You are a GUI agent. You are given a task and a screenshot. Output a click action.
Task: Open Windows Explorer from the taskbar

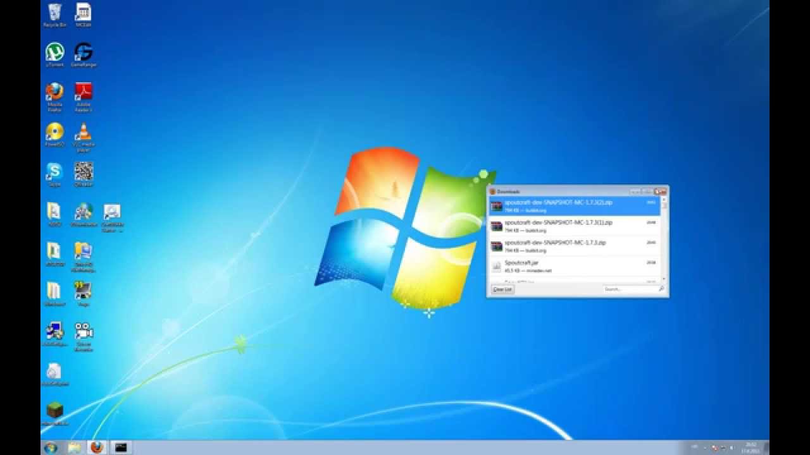pos(74,447)
